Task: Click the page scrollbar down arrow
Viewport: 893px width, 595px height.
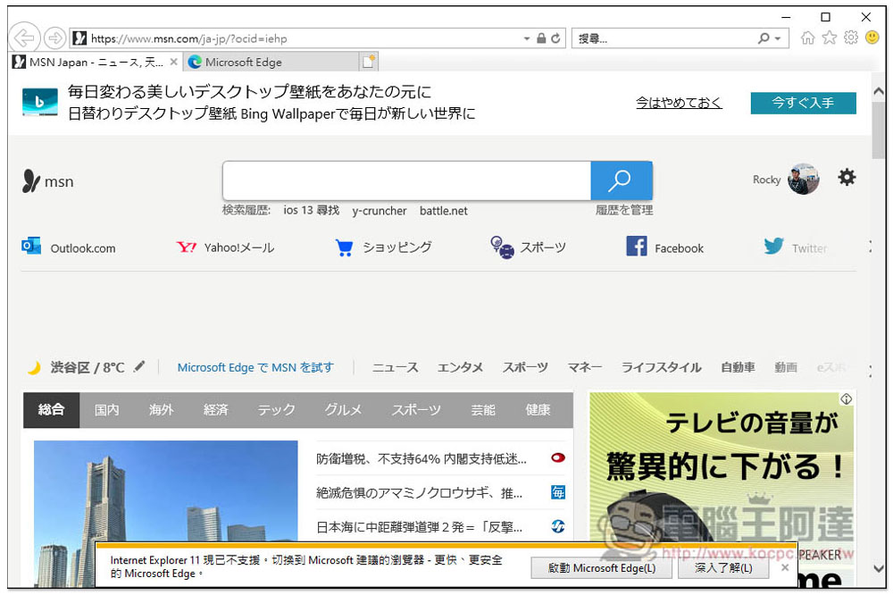Action: coord(878,568)
